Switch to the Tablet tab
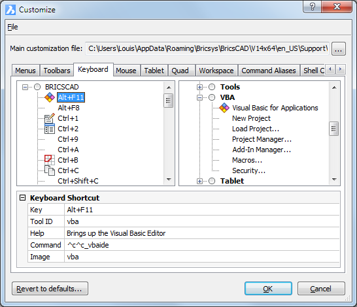Viewport: 357px width, 307px height. pos(154,71)
